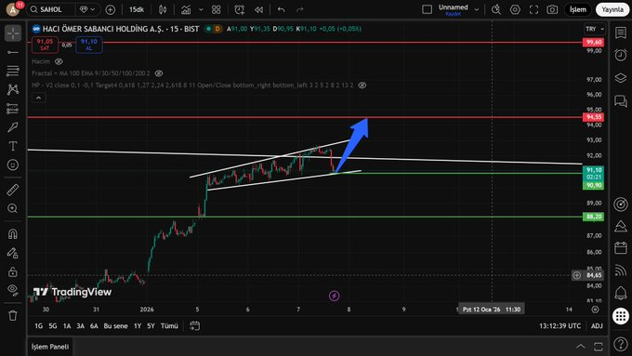
Task: Take a chart snapshot with camera
Action: coord(552,9)
